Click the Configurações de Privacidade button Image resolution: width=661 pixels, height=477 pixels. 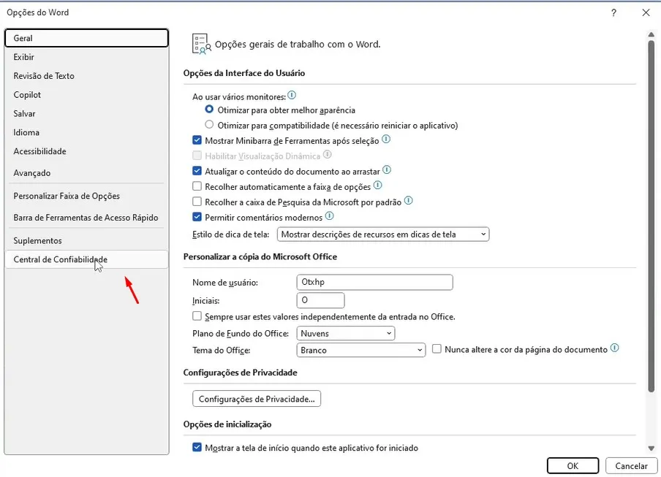tap(257, 399)
